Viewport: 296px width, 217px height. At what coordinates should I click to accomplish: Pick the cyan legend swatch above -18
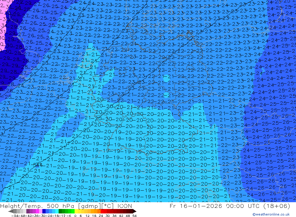57,211
